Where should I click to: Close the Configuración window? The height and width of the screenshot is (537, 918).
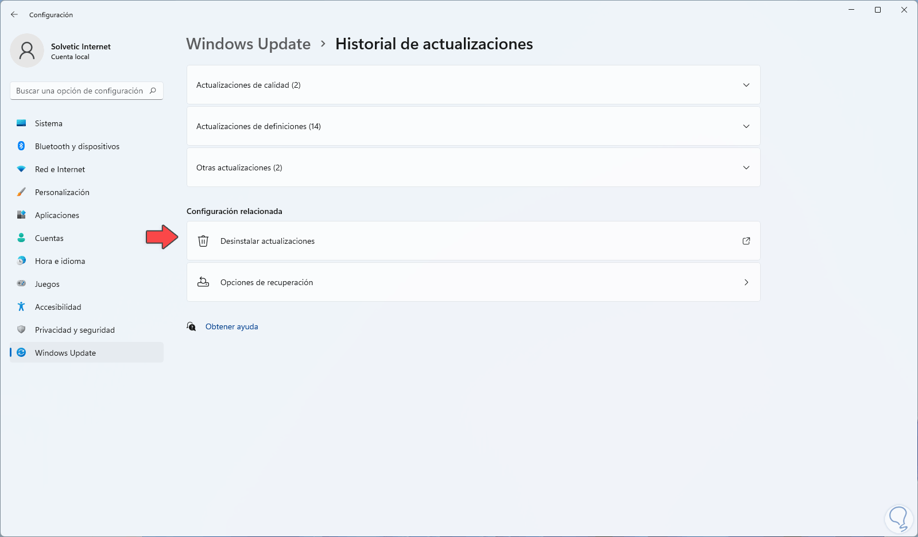pyautogui.click(x=904, y=10)
